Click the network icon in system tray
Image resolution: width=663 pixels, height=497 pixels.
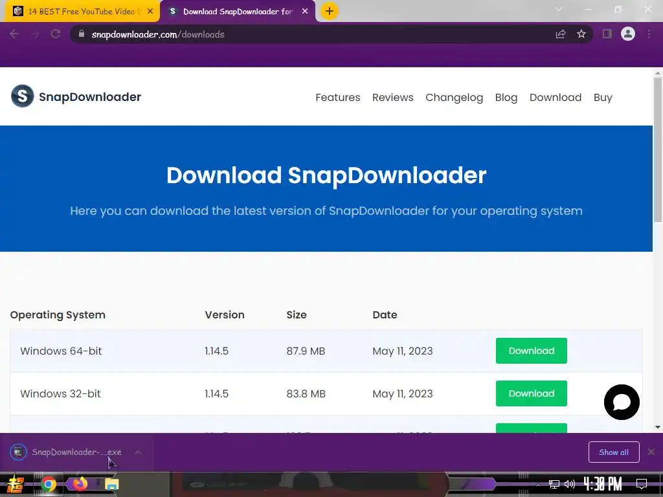pyautogui.click(x=554, y=484)
